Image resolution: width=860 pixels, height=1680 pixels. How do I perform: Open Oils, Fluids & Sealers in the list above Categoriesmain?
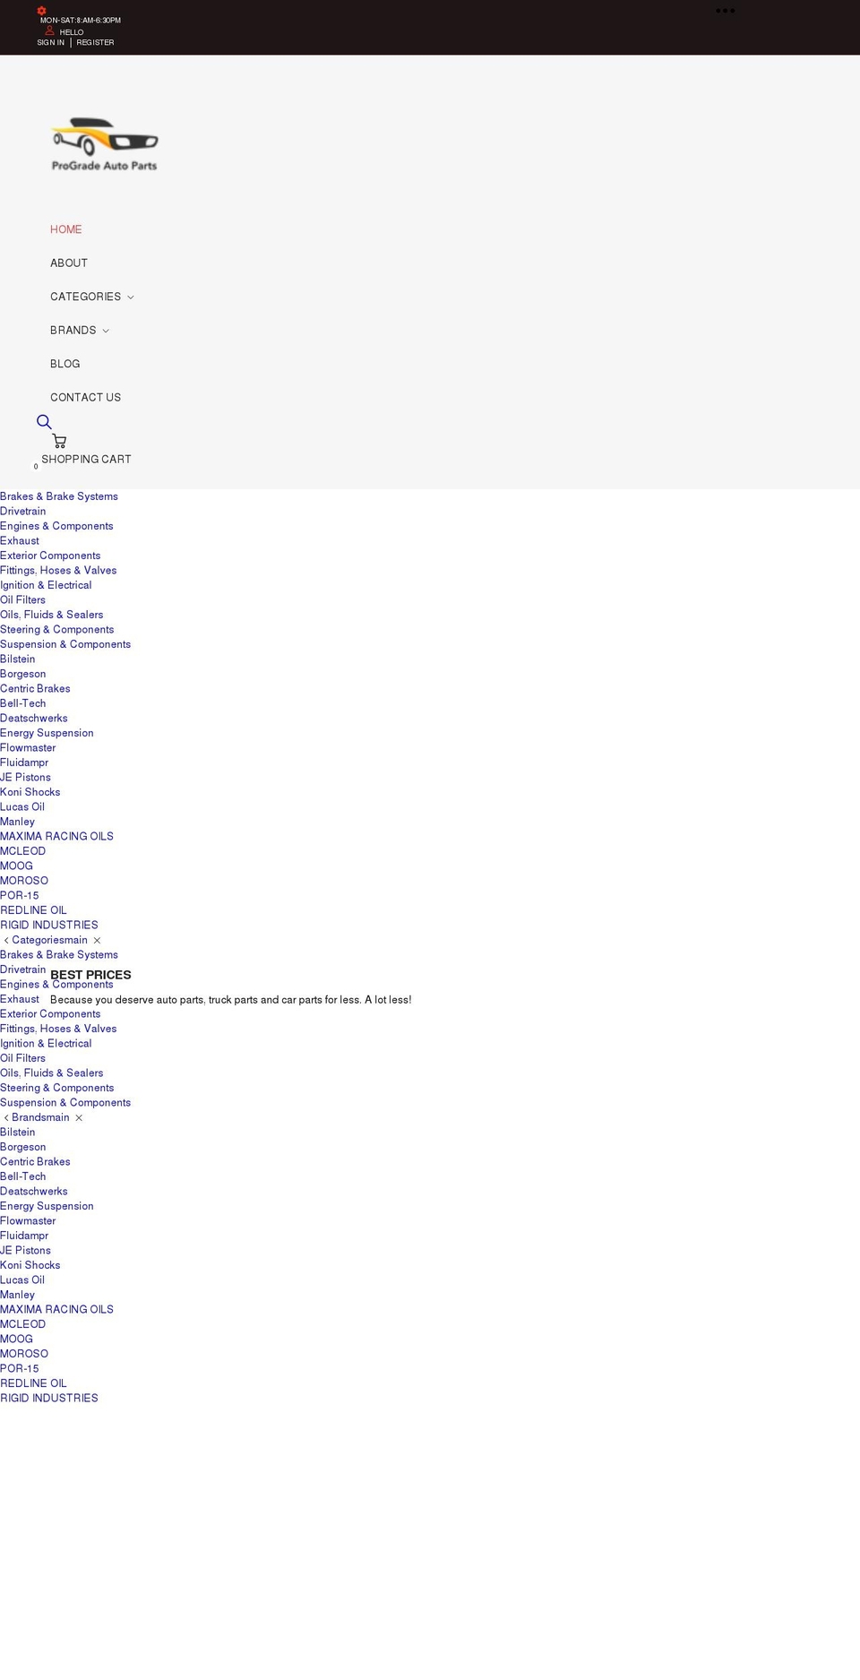(x=52, y=615)
